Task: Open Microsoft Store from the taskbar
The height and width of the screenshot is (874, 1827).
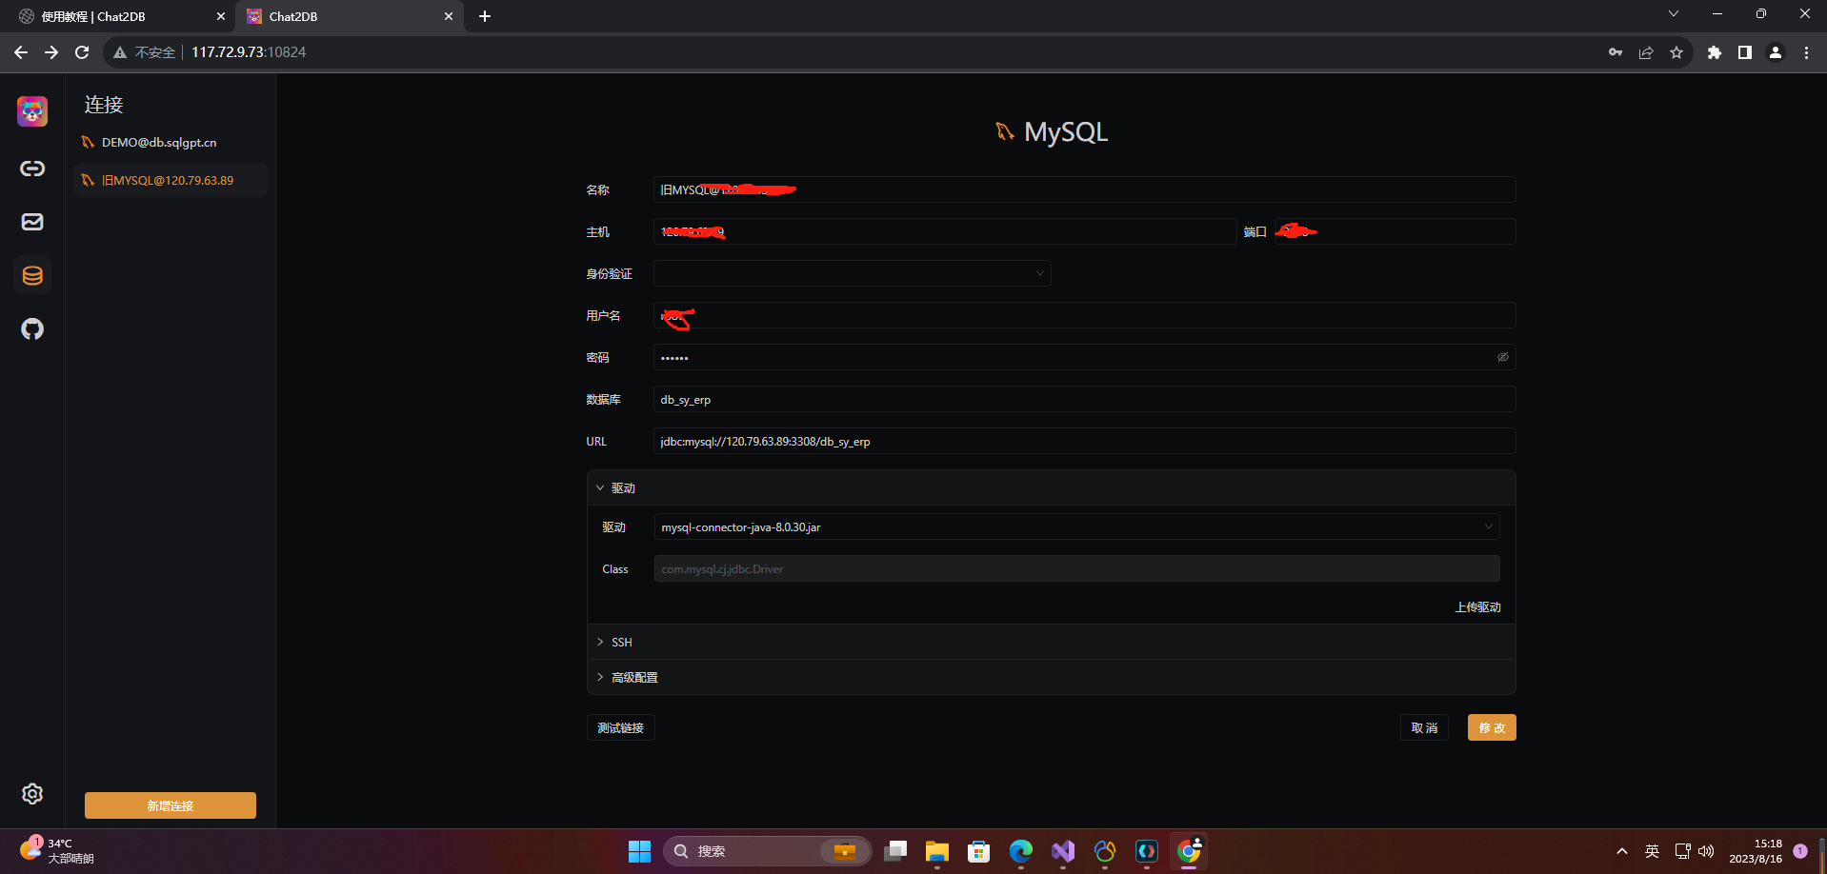Action: click(978, 851)
